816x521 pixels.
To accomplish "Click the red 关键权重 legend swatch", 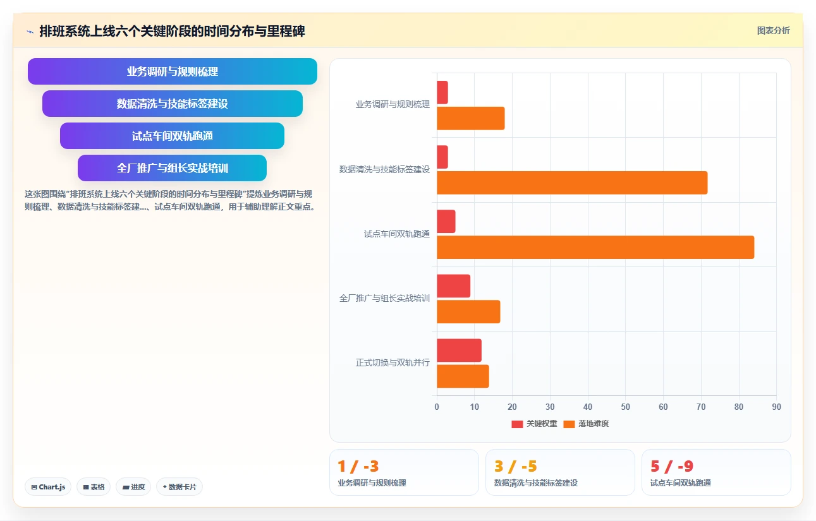I will (518, 424).
